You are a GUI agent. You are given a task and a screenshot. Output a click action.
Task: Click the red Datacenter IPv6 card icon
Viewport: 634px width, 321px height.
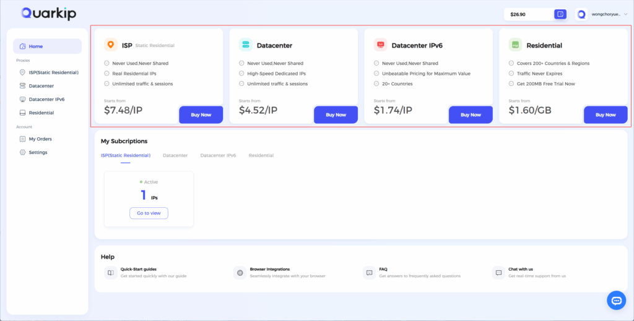pos(381,45)
